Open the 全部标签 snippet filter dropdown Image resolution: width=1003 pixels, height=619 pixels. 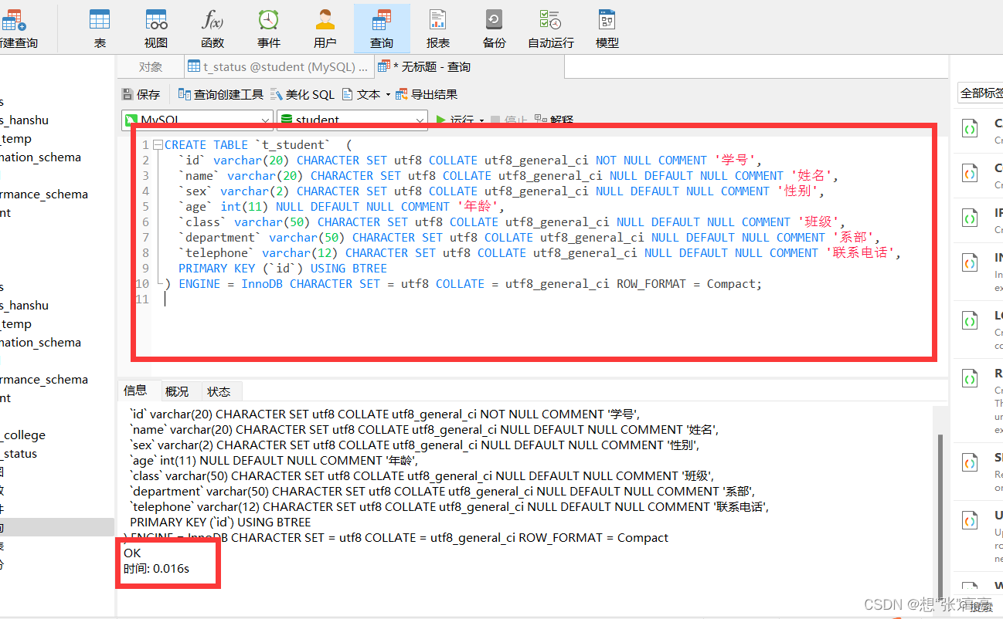[x=980, y=93]
